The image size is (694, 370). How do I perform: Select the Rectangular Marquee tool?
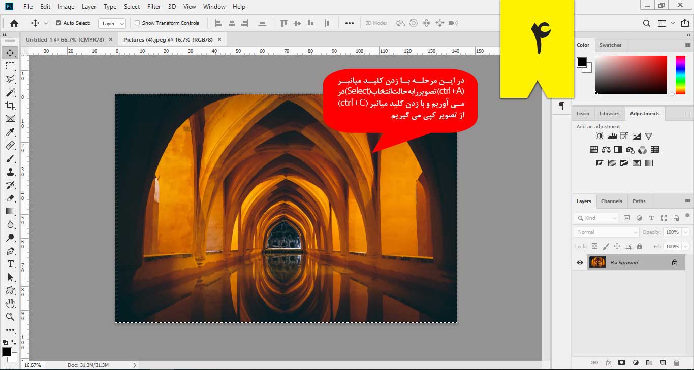point(10,66)
